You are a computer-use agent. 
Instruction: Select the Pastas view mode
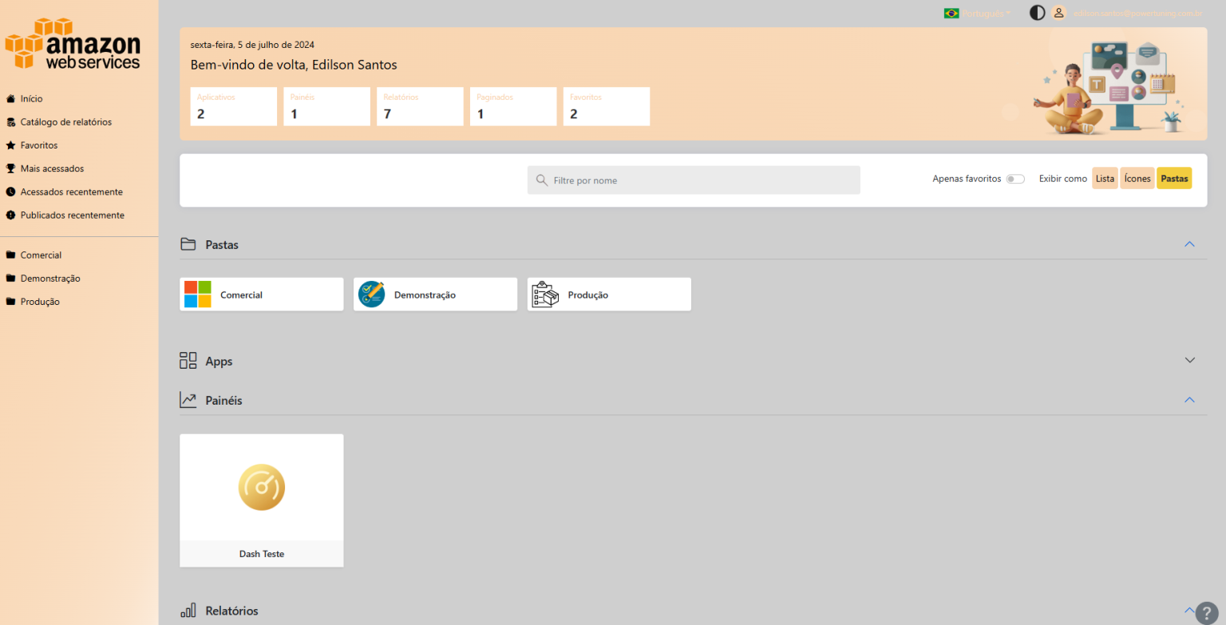1173,179
